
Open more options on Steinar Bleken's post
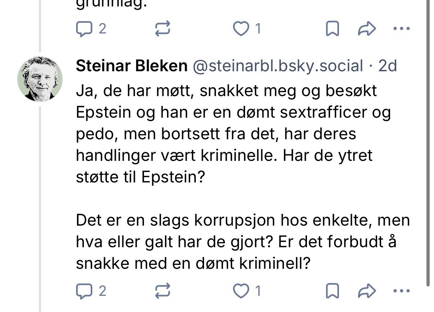(402, 291)
